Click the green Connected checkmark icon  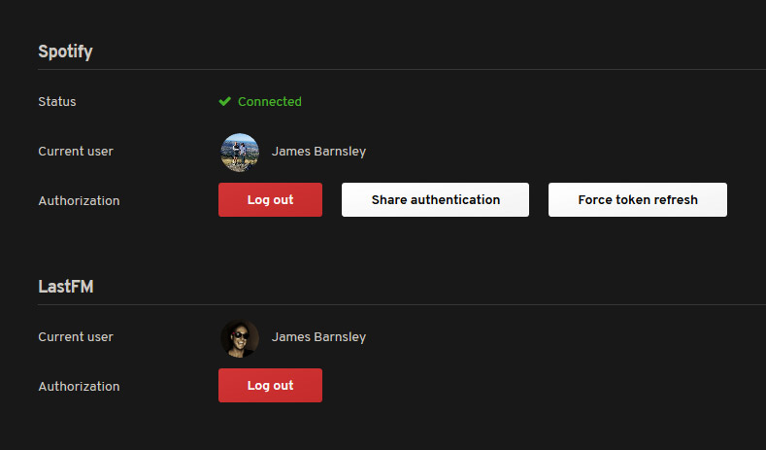[224, 101]
